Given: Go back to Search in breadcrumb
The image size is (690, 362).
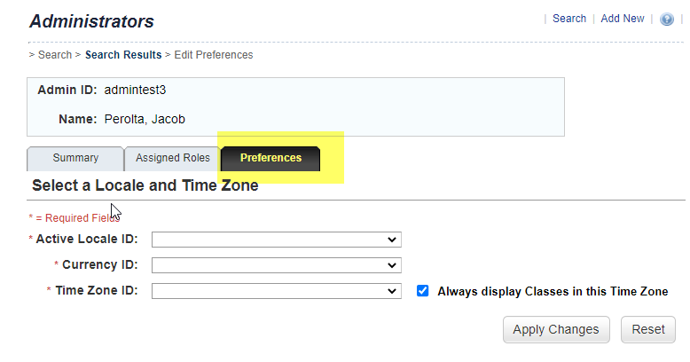Looking at the screenshot, I should (x=54, y=55).
